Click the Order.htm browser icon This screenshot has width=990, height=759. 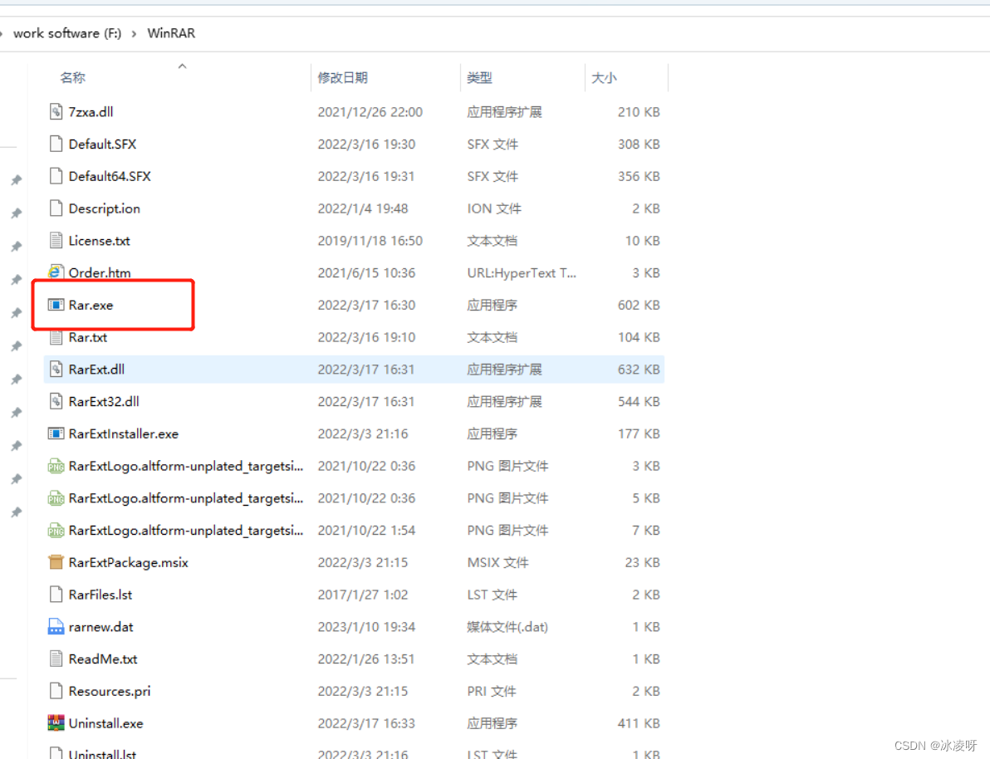click(56, 272)
